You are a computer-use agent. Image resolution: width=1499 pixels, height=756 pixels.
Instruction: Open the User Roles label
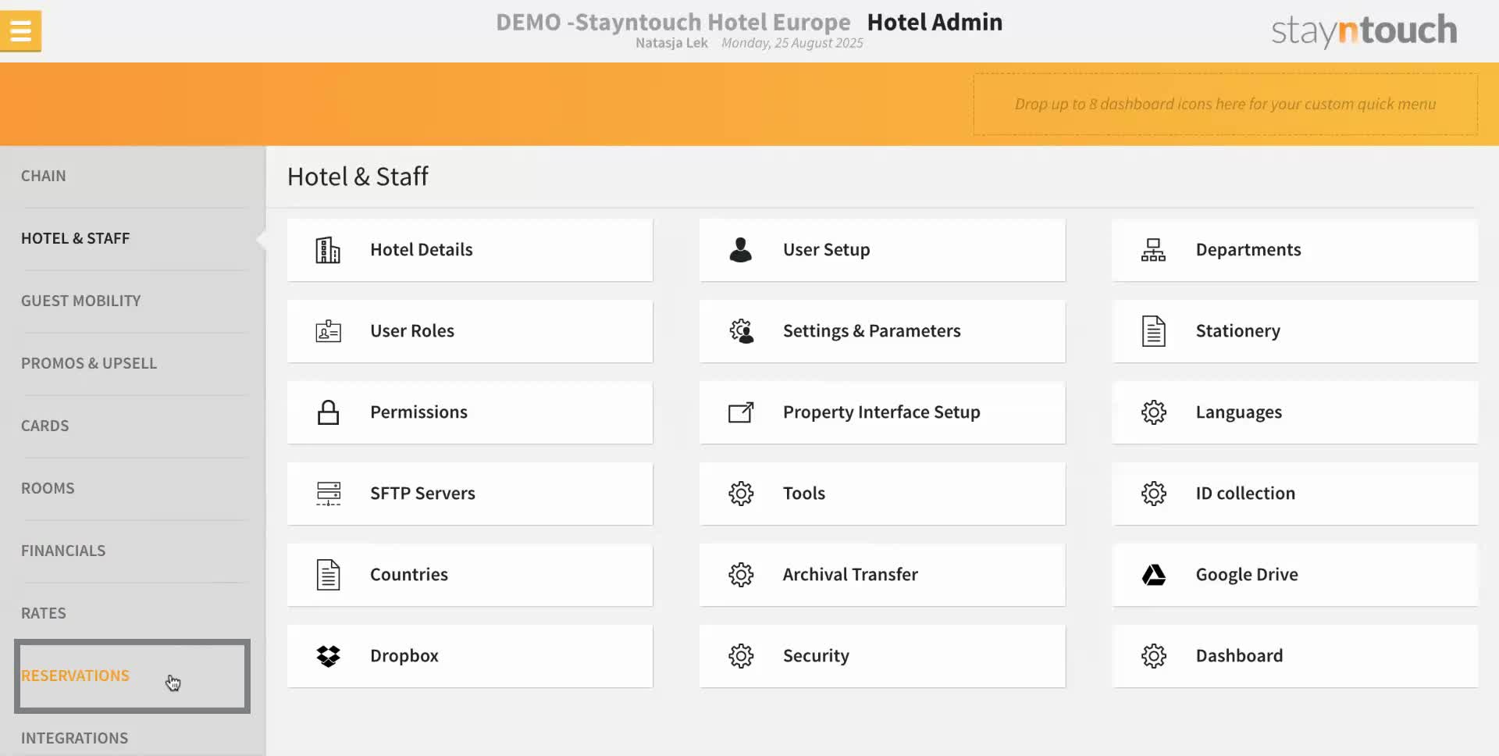click(412, 331)
